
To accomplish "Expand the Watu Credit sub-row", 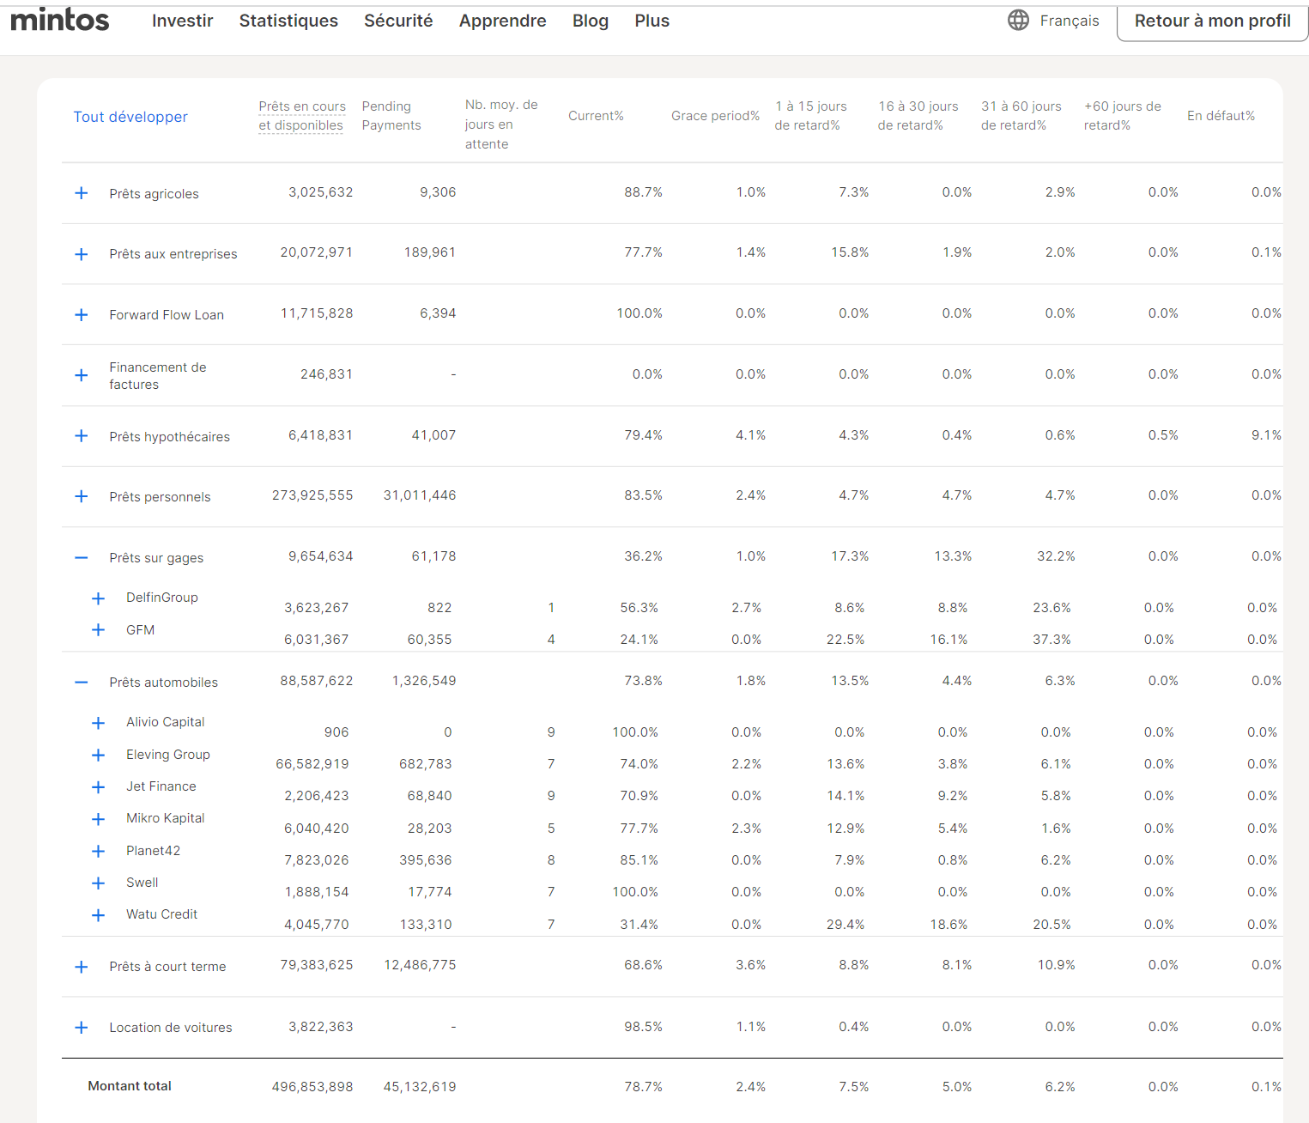I will click(98, 915).
